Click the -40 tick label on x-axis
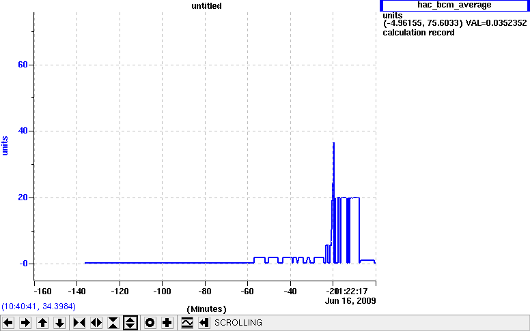The image size is (530, 331). [x=290, y=291]
